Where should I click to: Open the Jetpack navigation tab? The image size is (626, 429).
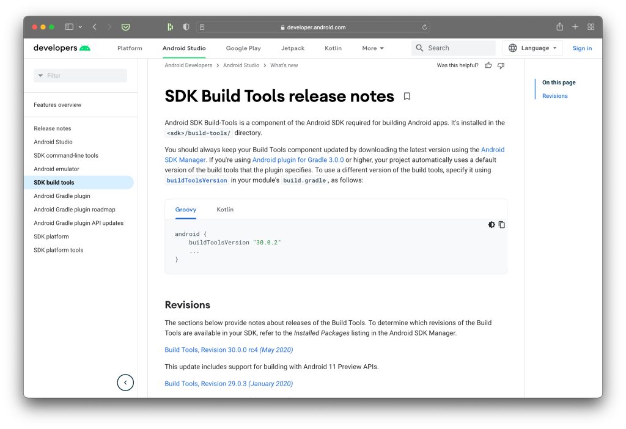293,48
